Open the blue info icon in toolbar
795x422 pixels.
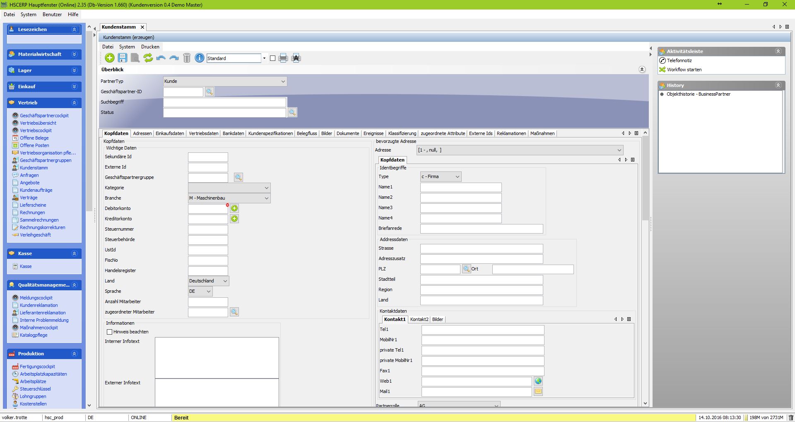pos(200,58)
